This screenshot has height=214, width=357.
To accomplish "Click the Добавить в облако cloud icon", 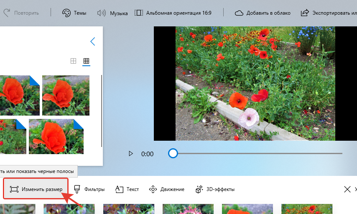I will [239, 13].
